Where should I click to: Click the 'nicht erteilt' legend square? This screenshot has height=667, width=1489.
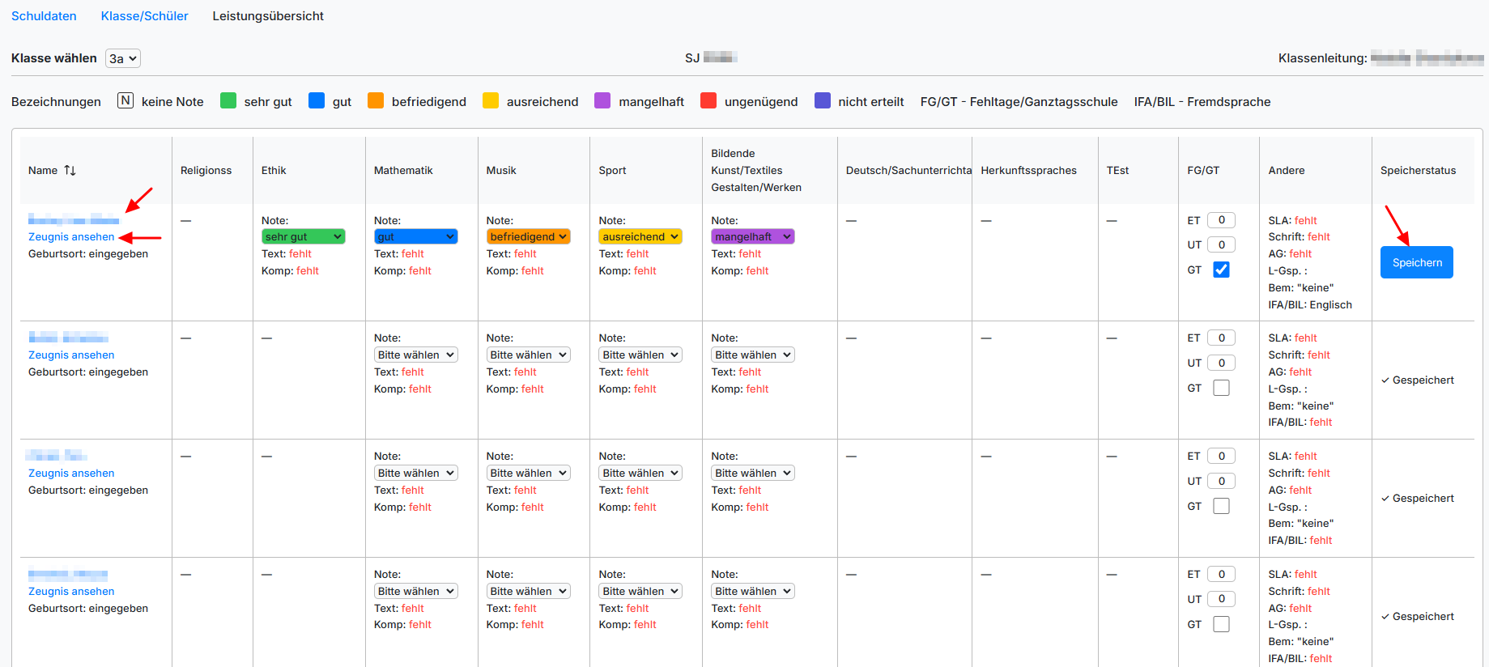pos(823,101)
